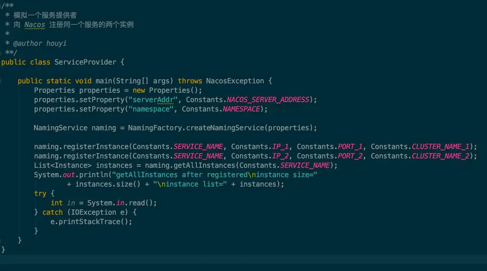Image resolution: width=487 pixels, height=271 pixels.
Task: Place cursor on class name ServiceProvider
Action: coord(85,62)
